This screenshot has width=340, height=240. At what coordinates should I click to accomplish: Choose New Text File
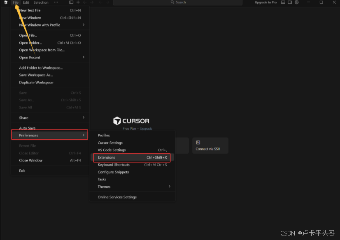pyautogui.click(x=50, y=10)
